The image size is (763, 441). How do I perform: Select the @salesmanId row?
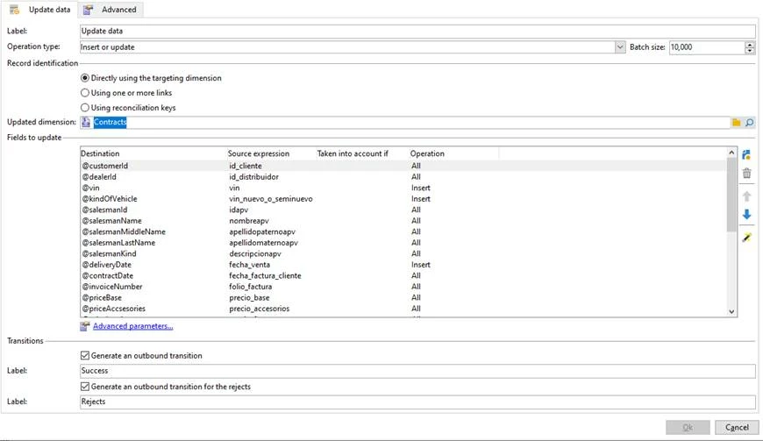pyautogui.click(x=403, y=210)
